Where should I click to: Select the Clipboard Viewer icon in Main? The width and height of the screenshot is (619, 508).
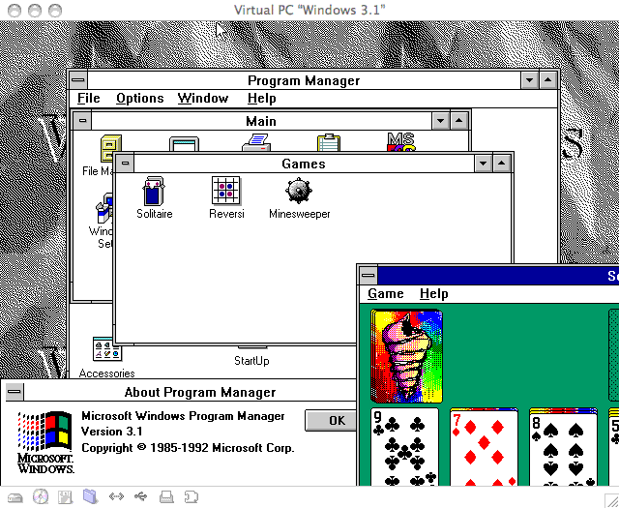click(x=329, y=145)
